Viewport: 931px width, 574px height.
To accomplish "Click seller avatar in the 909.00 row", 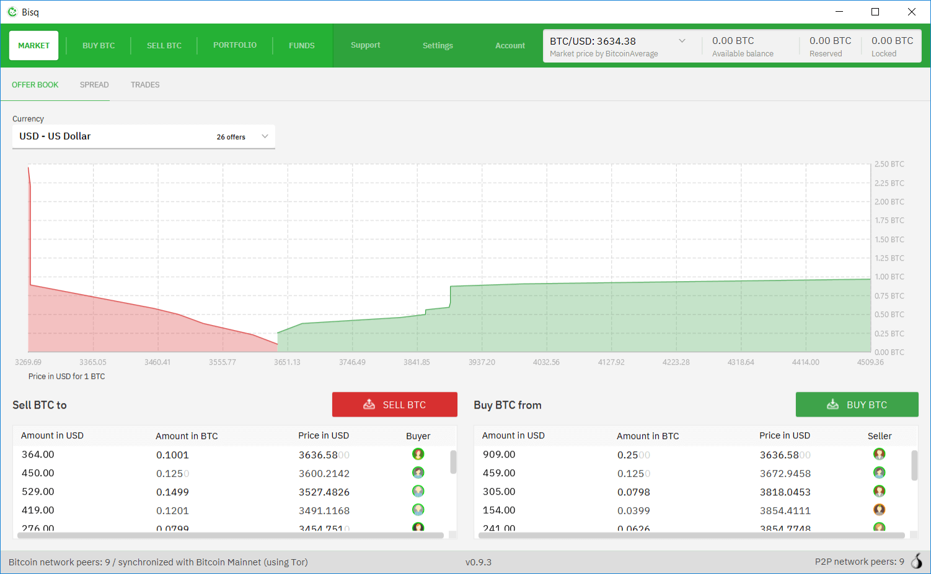I will pyautogui.click(x=880, y=454).
